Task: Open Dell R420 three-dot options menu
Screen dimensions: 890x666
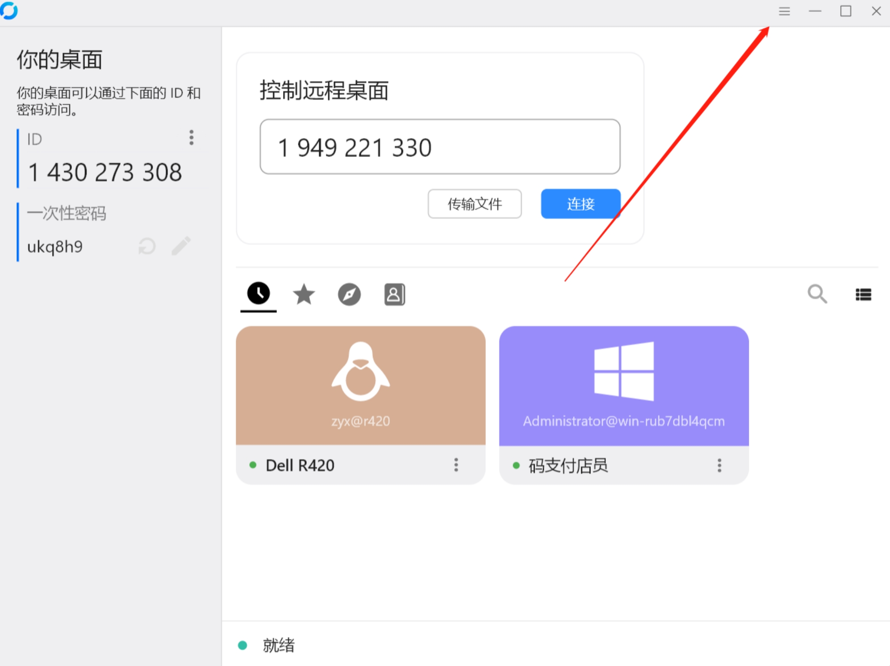Action: [x=456, y=465]
